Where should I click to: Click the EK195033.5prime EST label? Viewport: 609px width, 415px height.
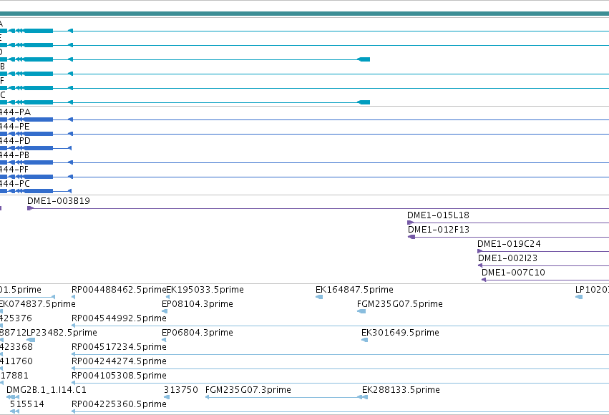pyautogui.click(x=205, y=290)
